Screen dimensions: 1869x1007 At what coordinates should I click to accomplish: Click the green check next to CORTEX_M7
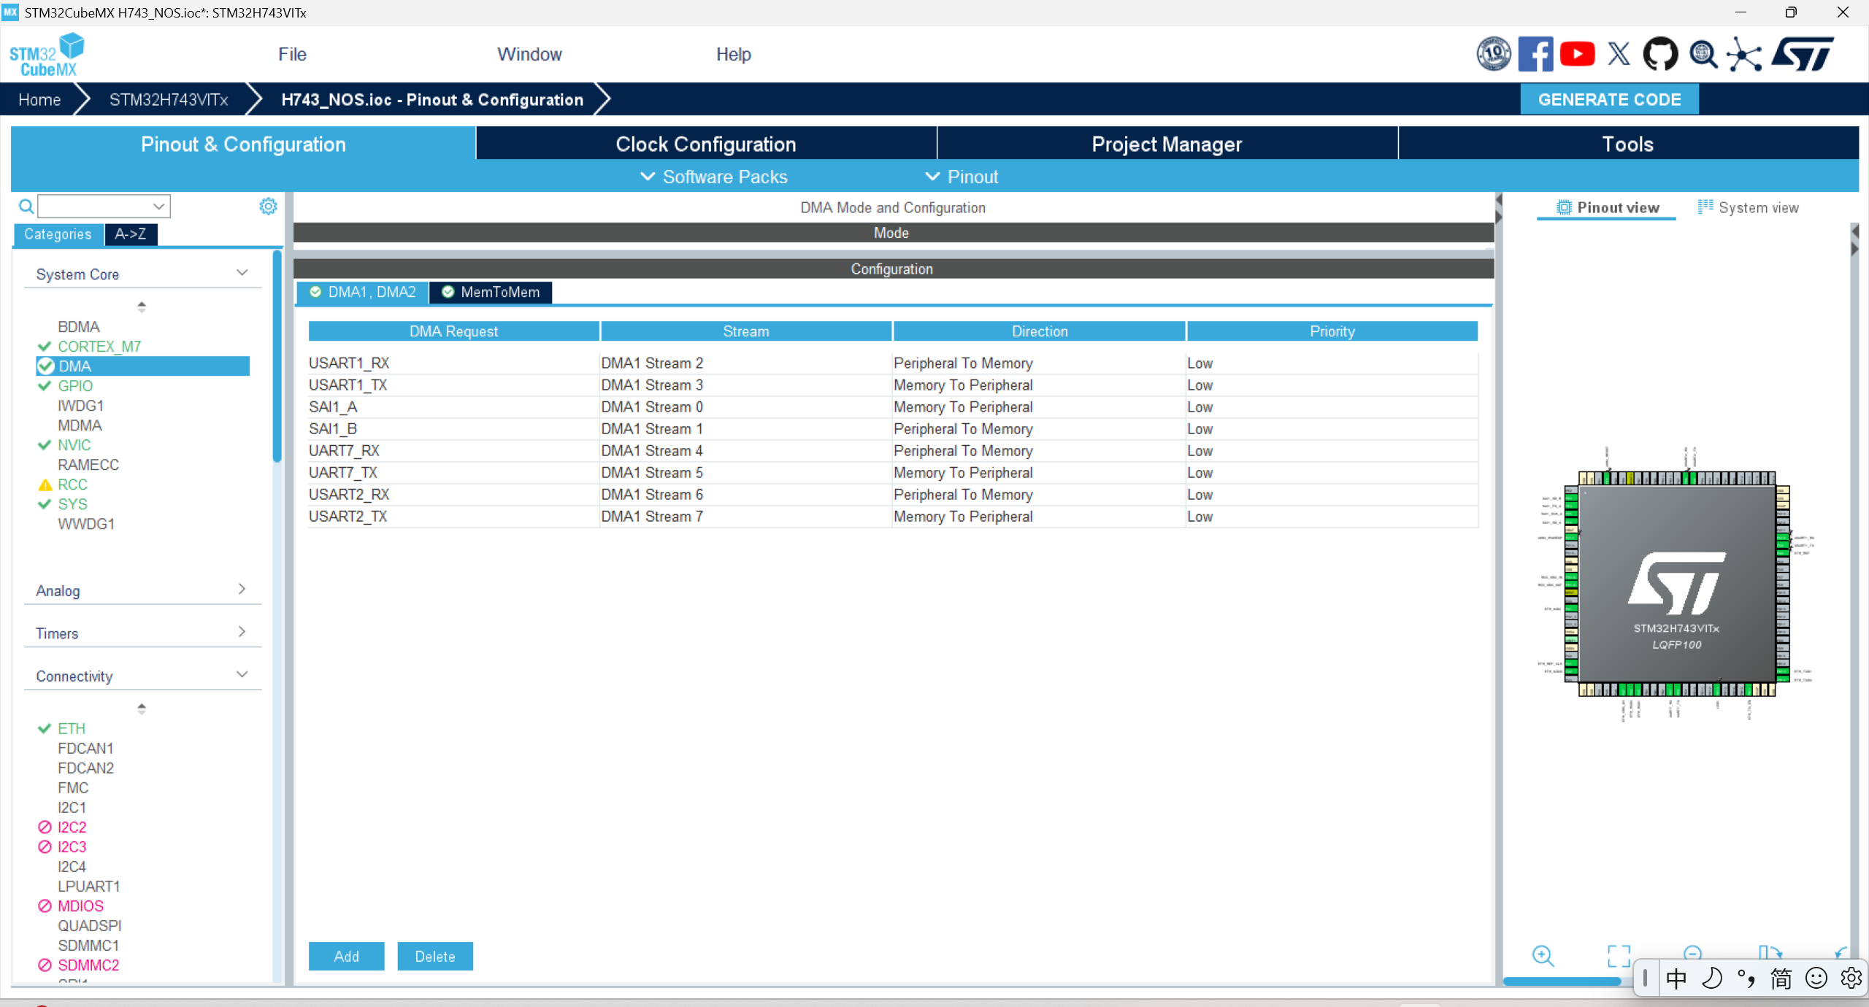click(x=45, y=347)
